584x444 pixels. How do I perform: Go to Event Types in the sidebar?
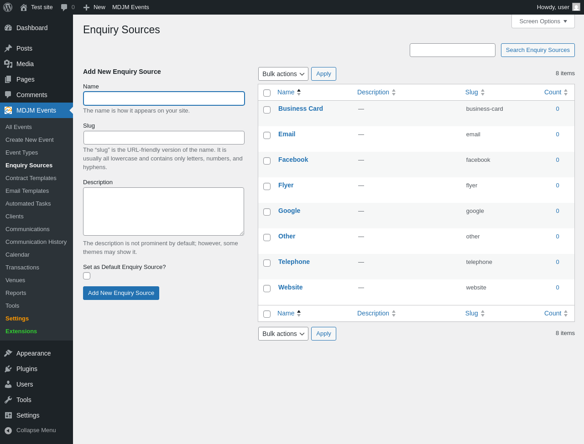pyautogui.click(x=21, y=153)
